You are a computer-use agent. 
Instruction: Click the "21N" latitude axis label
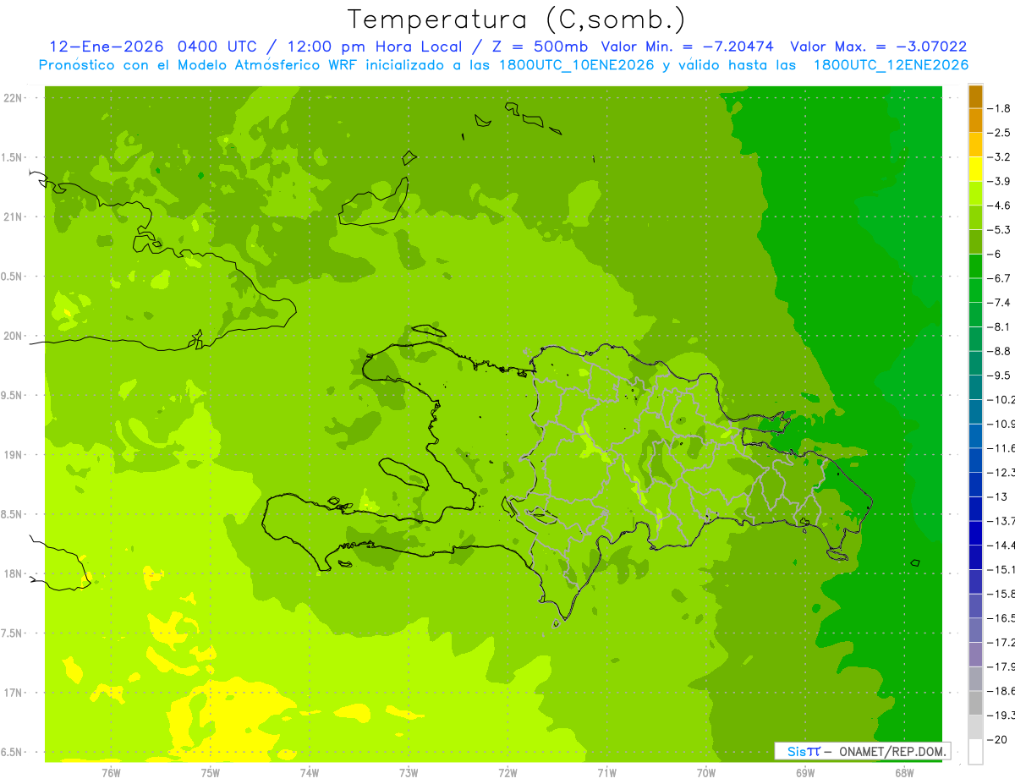click(14, 217)
